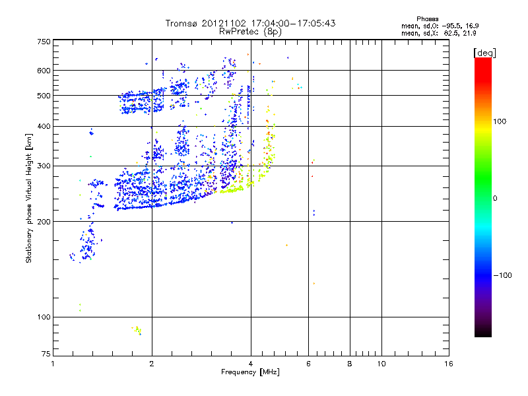Click the x-axis tick label '10'
Image resolution: width=528 pixels, height=396 pixels.
click(381, 364)
